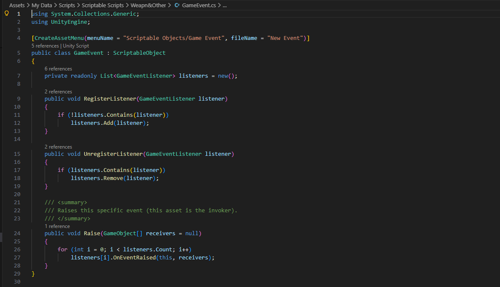This screenshot has height=287, width=500.
Task: Click the menuName attribute parameter
Action: (x=100, y=38)
